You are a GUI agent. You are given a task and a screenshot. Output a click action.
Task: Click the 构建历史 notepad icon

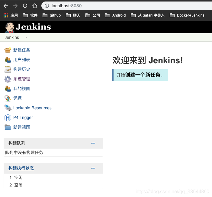(8, 70)
